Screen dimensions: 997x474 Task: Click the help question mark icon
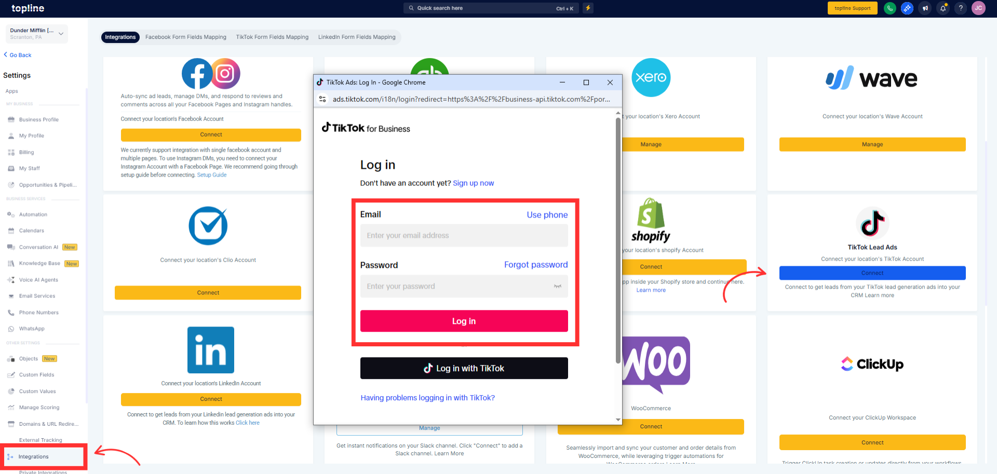pyautogui.click(x=961, y=8)
